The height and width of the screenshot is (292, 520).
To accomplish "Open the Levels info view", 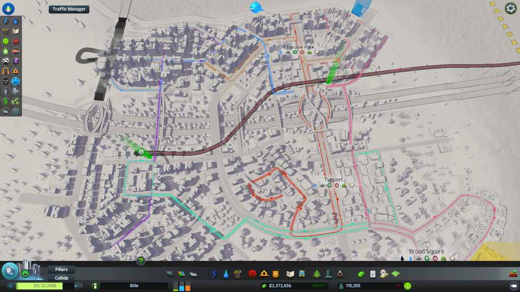I will [6, 51].
